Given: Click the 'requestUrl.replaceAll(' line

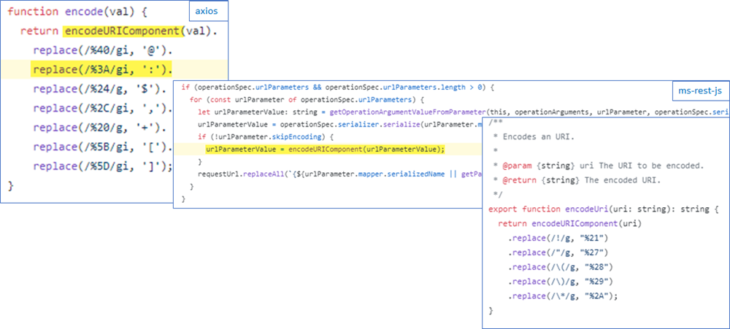Looking at the screenshot, I should [340, 174].
